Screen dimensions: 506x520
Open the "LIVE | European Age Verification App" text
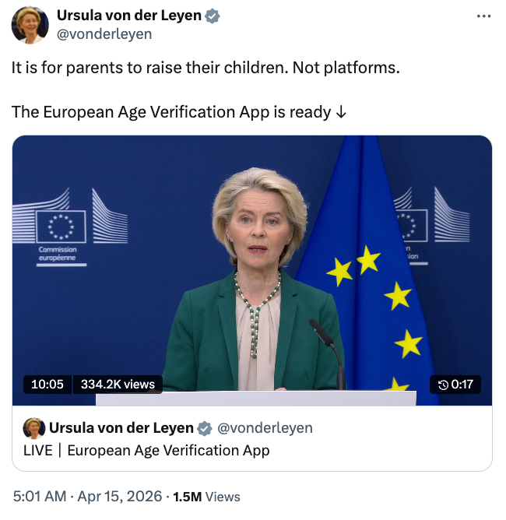146,450
